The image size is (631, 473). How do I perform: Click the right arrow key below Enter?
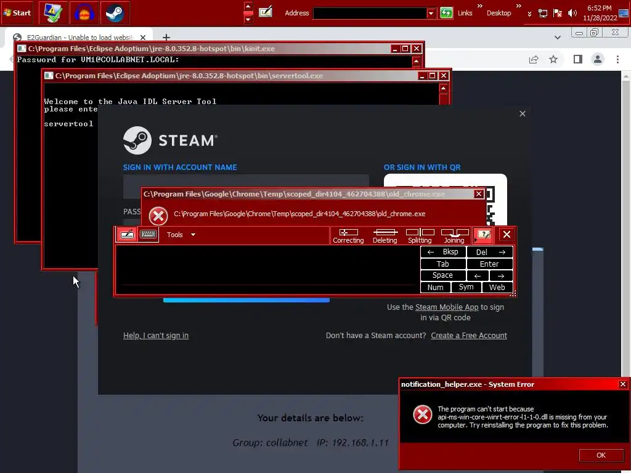(501, 275)
